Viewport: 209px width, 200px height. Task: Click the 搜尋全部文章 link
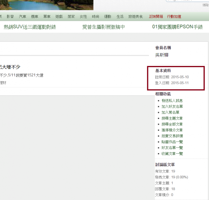pos(172,124)
